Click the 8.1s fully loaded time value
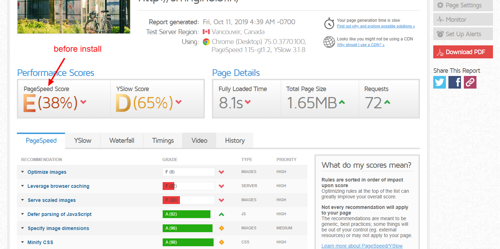 click(x=231, y=103)
